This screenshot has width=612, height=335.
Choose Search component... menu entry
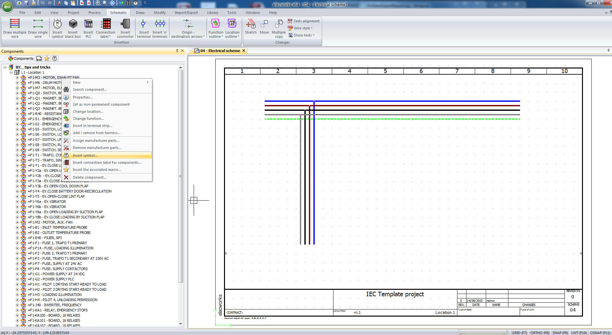tap(107, 89)
